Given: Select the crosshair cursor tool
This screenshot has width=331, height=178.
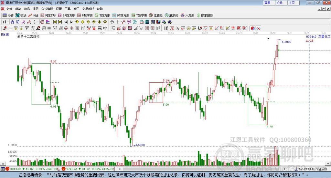Looking at the screenshot, I should coord(118,22).
